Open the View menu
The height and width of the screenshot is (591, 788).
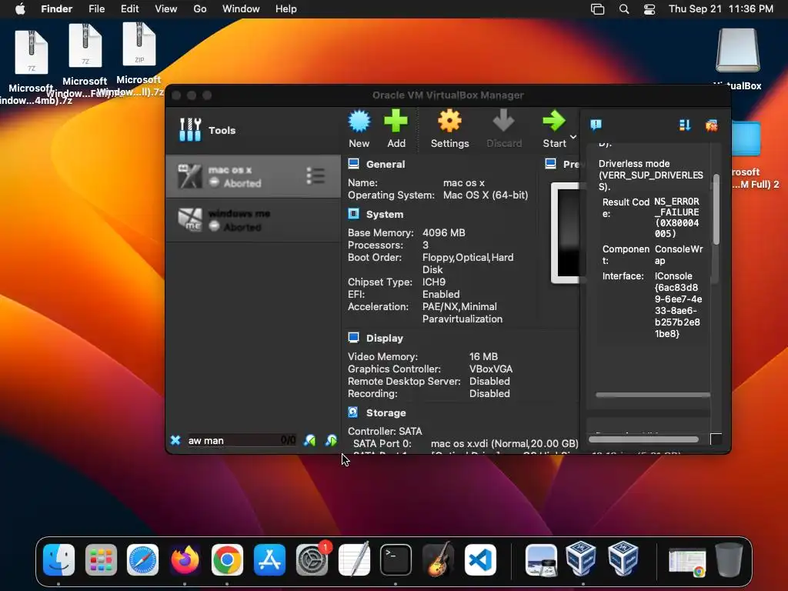166,9
